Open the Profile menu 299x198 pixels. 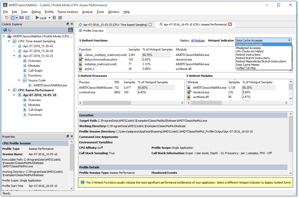tap(49, 12)
